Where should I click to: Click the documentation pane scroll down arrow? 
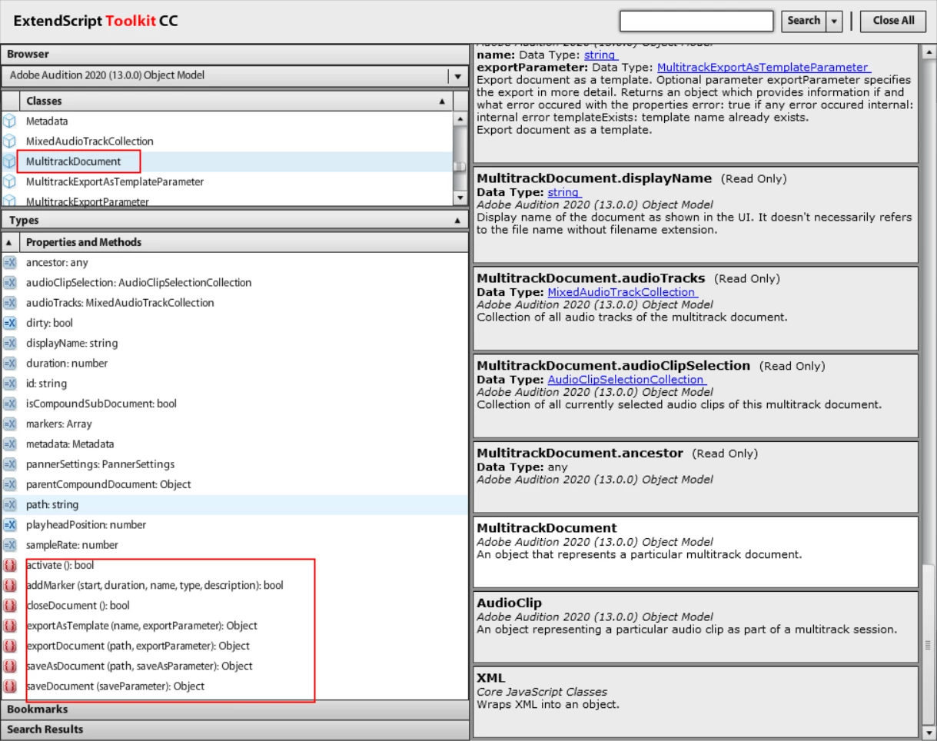pos(929,733)
